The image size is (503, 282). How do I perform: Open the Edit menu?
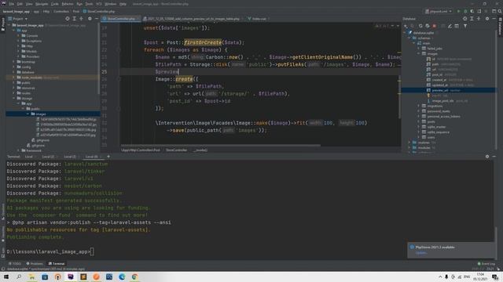[20, 4]
